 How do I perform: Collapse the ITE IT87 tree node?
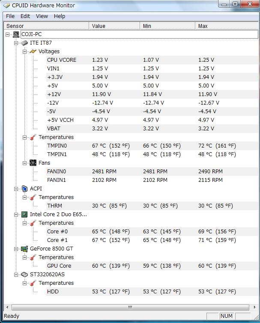click(16, 43)
